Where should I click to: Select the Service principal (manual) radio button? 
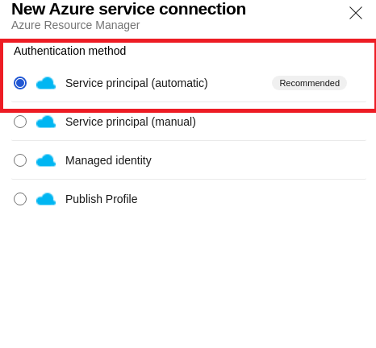click(x=20, y=122)
